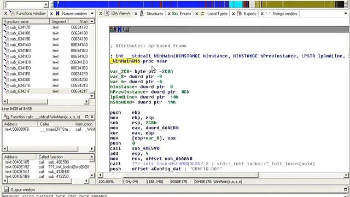
Task: Click the Function calls panel icon
Action: click(7, 117)
